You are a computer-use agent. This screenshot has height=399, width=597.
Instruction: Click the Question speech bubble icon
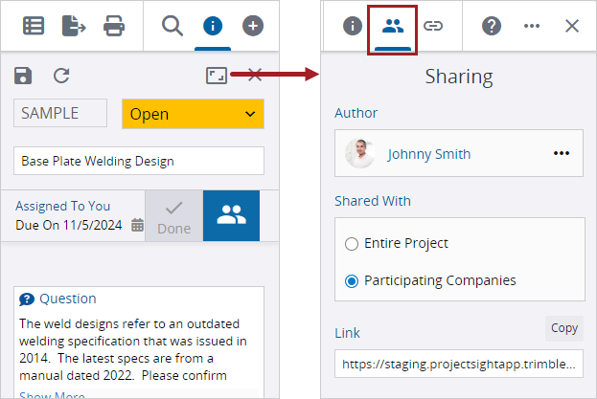(27, 299)
